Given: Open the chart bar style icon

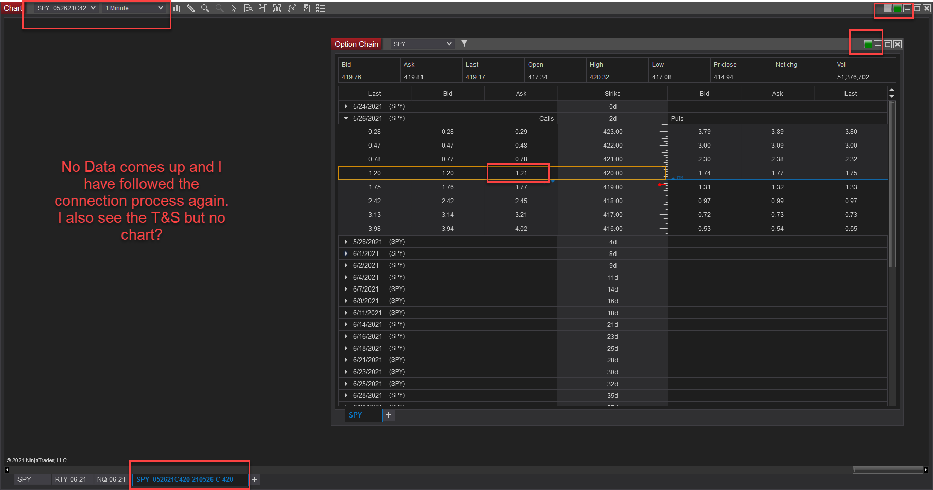Looking at the screenshot, I should 177,8.
